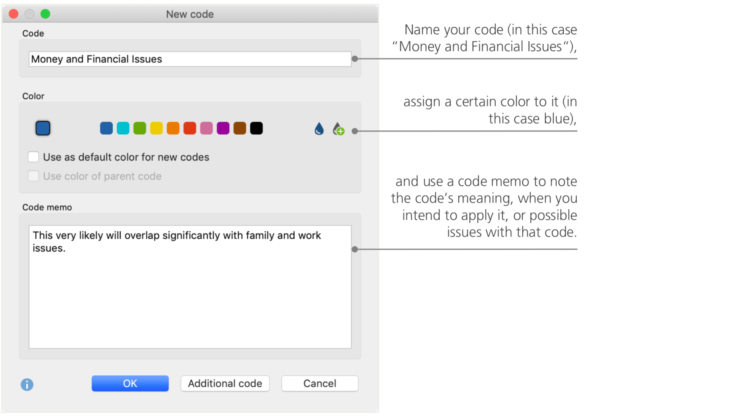Click the add custom color droplet icon

(x=338, y=129)
